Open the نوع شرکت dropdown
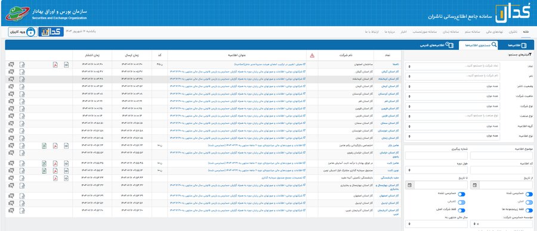The image size is (537, 231). click(x=452, y=107)
